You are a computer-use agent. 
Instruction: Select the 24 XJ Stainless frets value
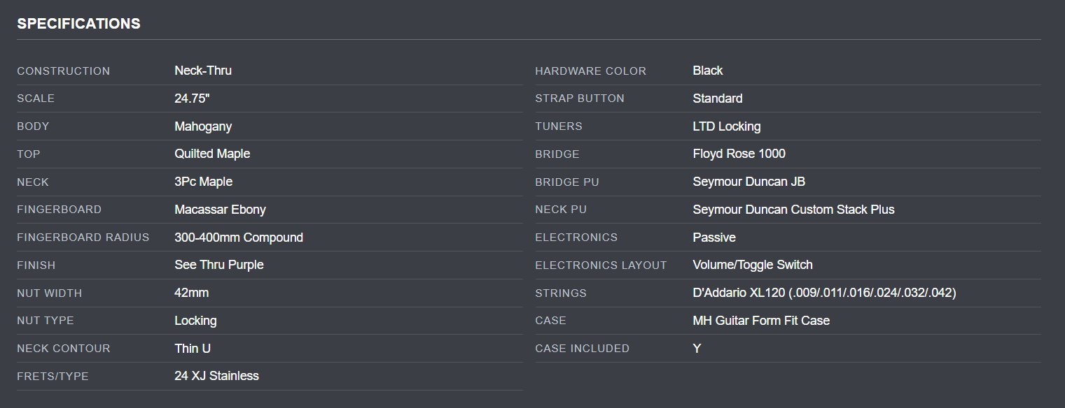click(x=216, y=376)
